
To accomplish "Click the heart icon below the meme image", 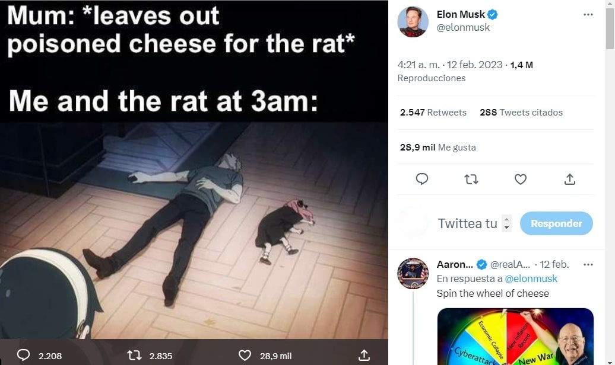I will point(245,355).
